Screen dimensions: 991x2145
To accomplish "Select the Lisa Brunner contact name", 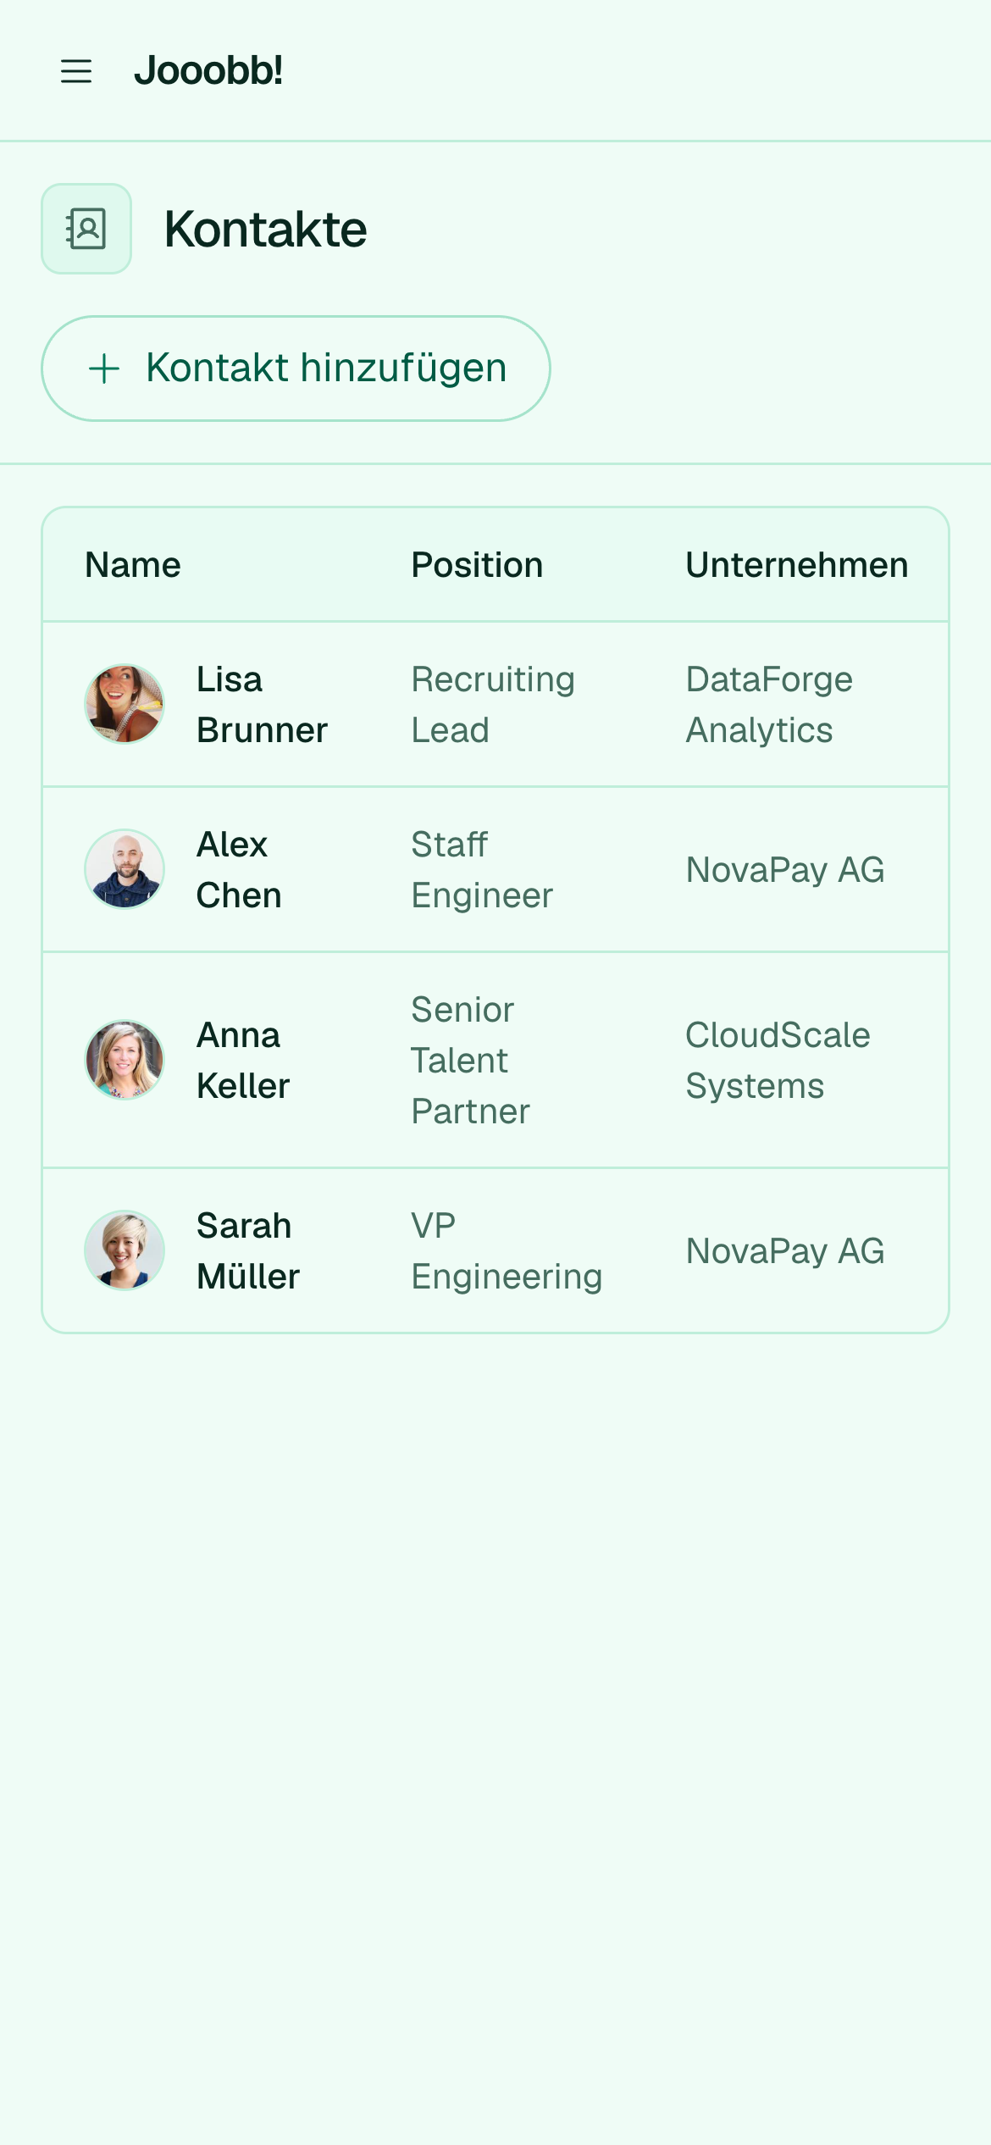I will [262, 705].
